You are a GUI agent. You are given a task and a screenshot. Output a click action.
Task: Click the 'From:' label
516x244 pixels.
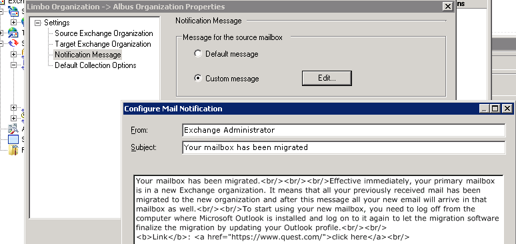[139, 130]
